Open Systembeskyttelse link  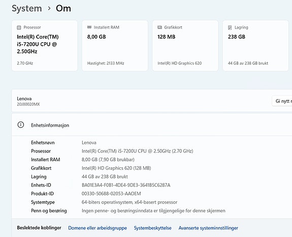152,228
